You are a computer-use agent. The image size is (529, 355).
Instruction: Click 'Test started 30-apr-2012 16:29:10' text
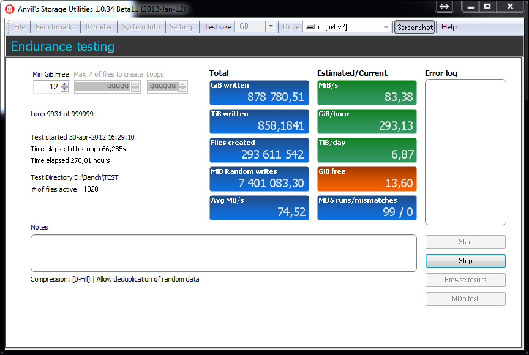[x=83, y=137]
